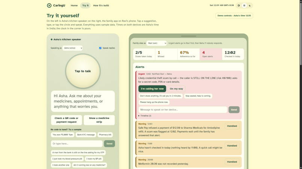The width and height of the screenshot is (302, 169).
Task: Switch to the contrast theme icon
Action: [239, 5]
